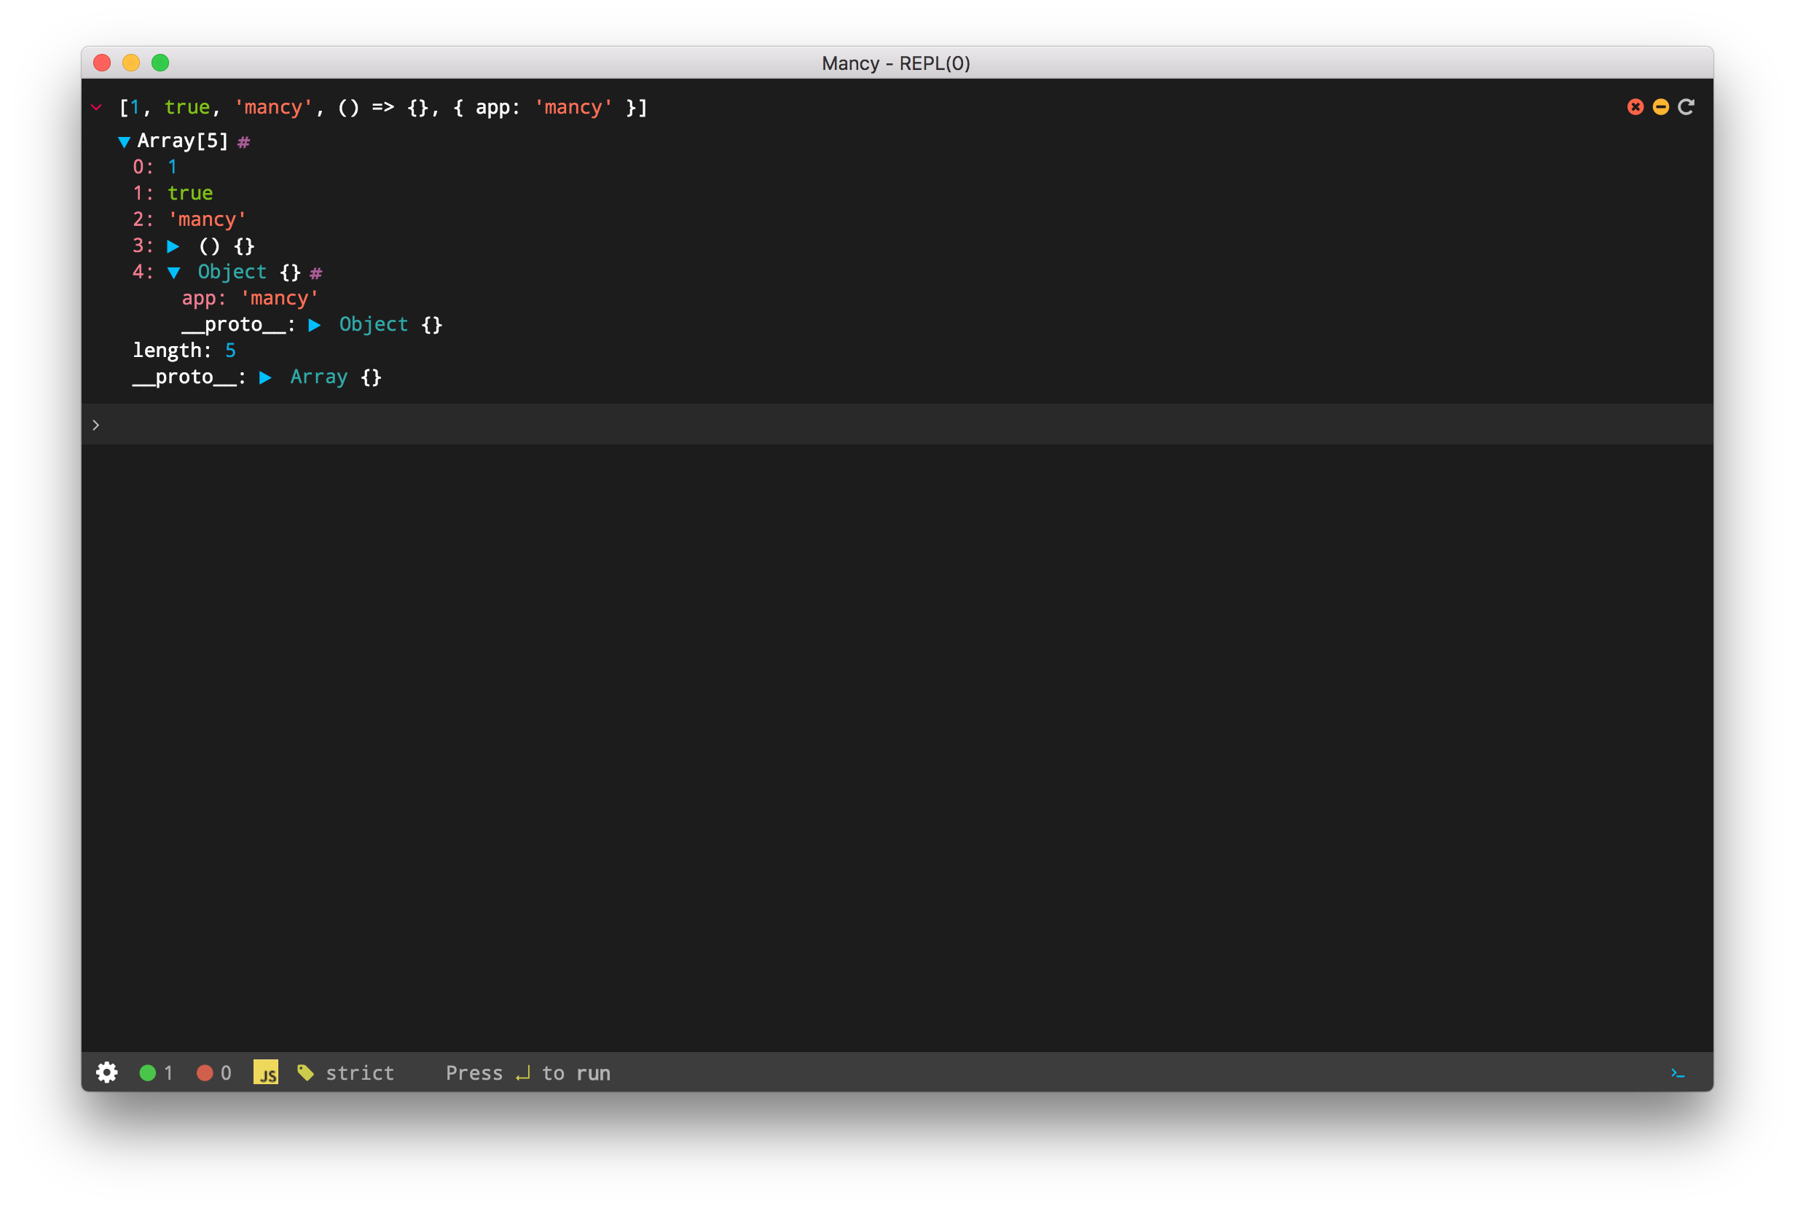Expand the Array __proto__ node

pos(265,377)
